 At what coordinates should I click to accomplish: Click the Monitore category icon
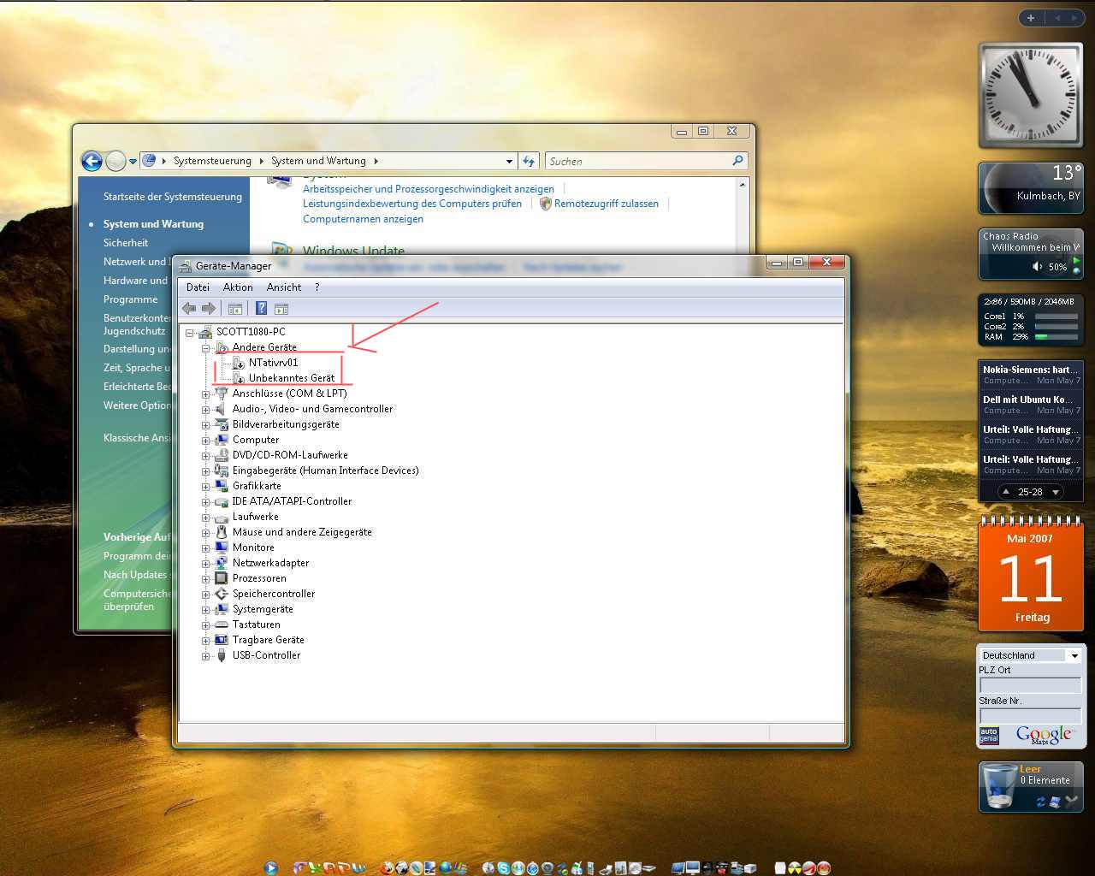click(222, 547)
